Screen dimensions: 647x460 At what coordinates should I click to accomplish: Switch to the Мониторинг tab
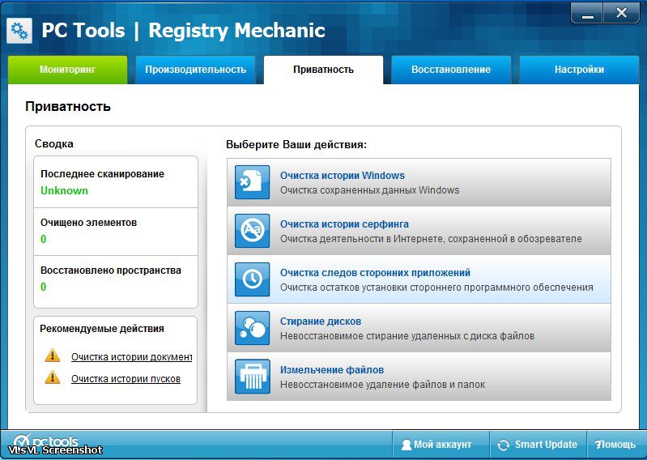tap(67, 70)
